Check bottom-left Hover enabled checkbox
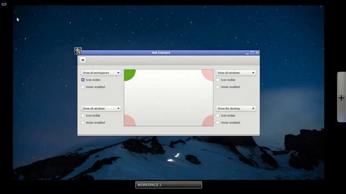 tap(83, 122)
